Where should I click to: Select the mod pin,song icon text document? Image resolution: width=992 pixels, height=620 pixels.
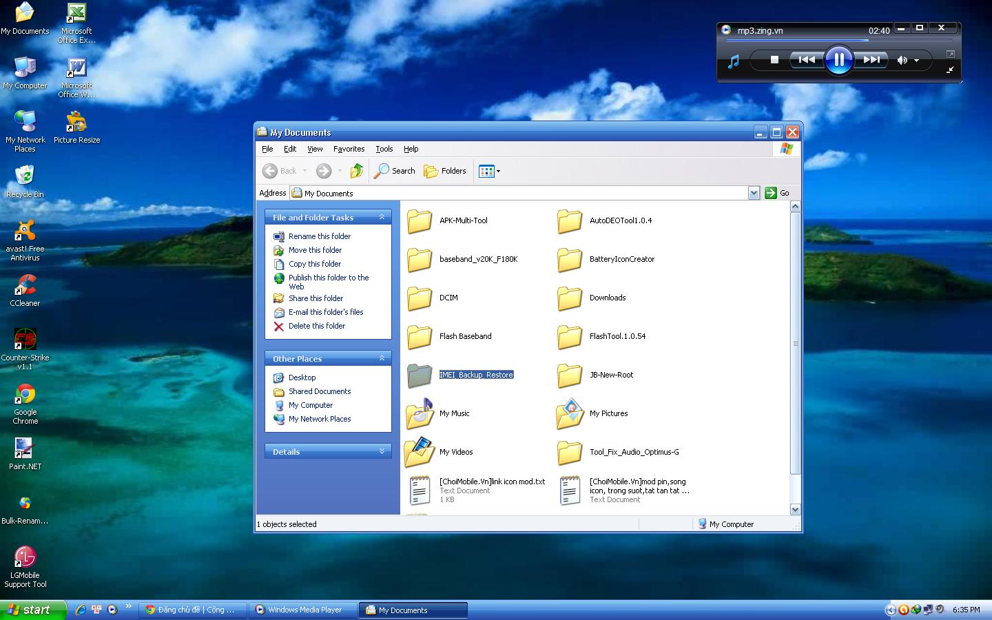coord(623,490)
